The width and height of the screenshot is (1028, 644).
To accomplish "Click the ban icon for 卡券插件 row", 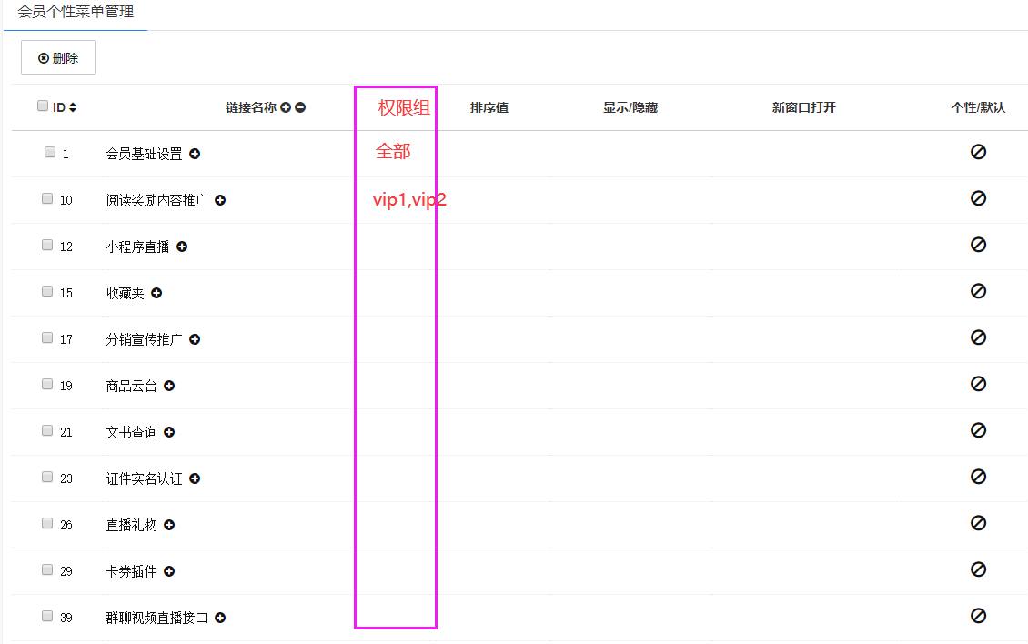I will tap(978, 569).
